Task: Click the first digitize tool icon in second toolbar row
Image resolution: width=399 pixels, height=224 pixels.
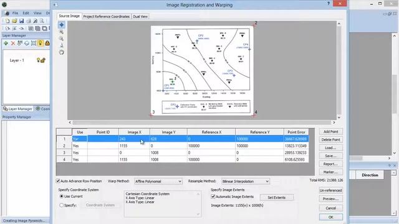Action: pos(7,29)
